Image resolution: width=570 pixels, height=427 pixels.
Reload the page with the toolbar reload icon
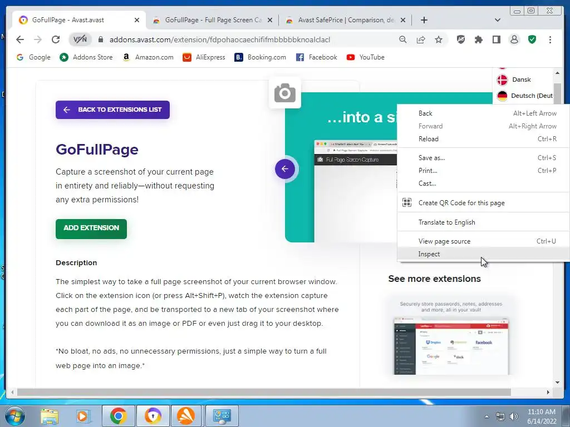[56, 39]
